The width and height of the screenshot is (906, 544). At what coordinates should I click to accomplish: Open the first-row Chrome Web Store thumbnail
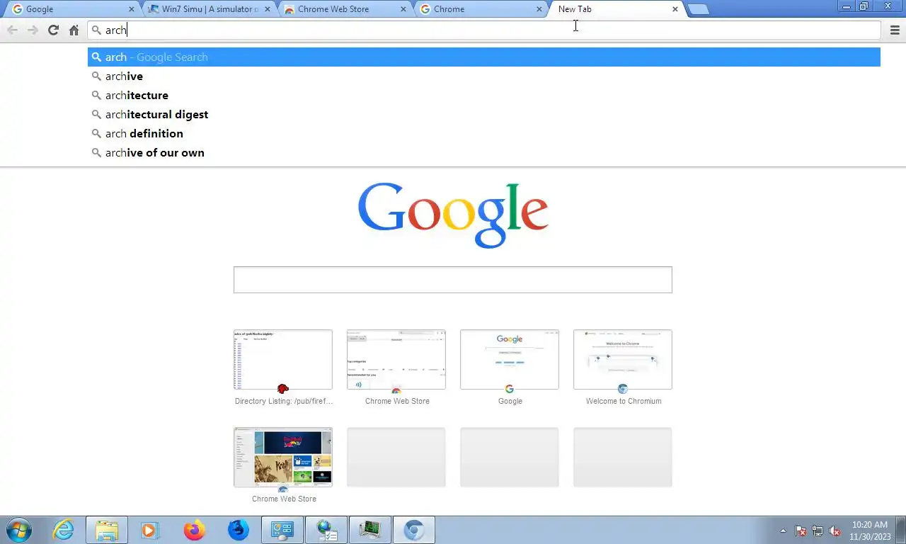point(396,360)
